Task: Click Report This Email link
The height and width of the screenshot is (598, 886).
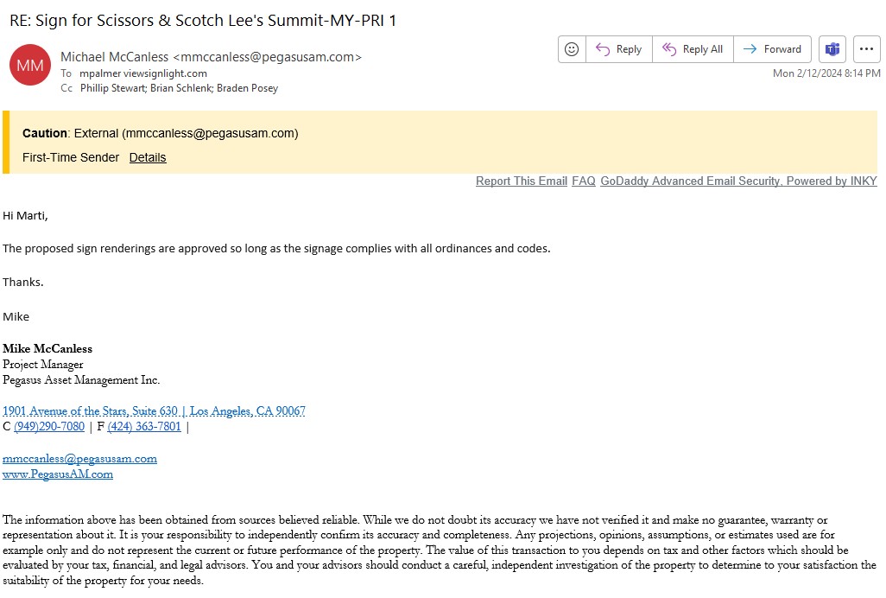Action: 522,181
